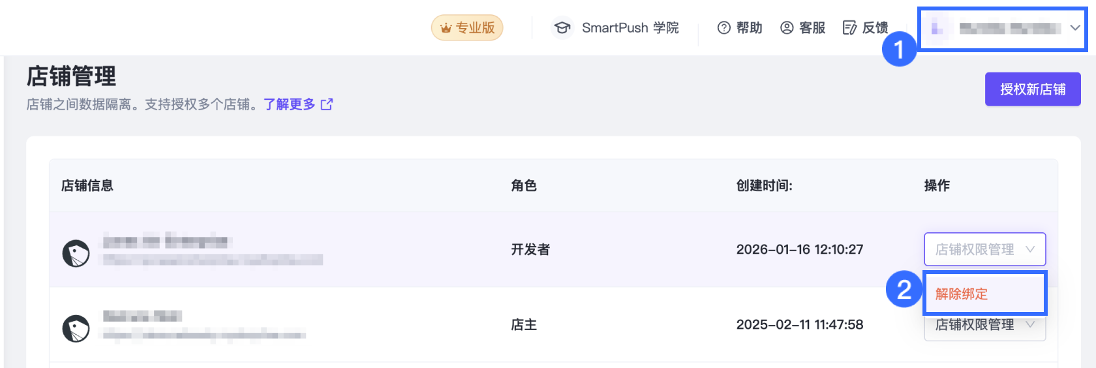Open SmartPush 学院 from the header
Image resolution: width=1096 pixels, height=368 pixels.
(630, 28)
